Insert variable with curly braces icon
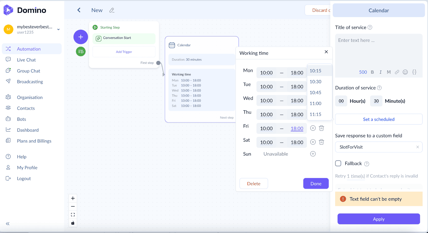428x233 pixels. 414,72
